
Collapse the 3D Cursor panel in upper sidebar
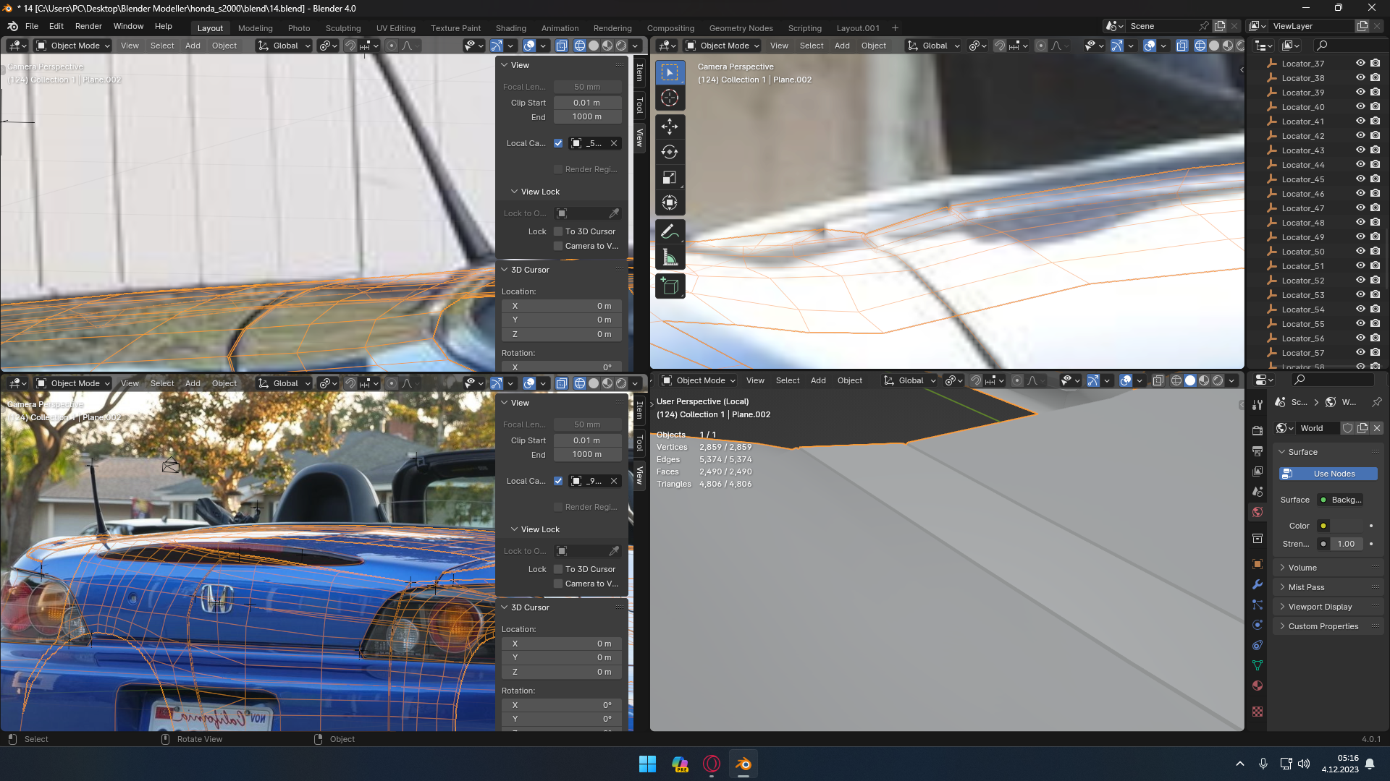click(529, 270)
